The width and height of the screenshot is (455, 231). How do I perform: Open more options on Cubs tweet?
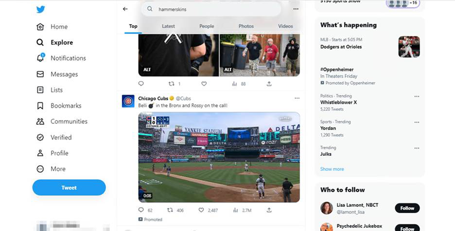pos(297,98)
